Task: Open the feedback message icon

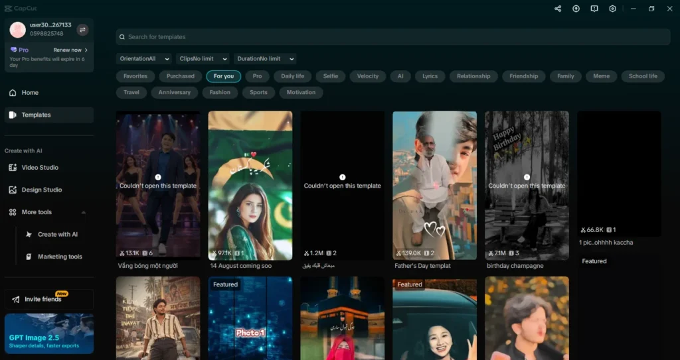Action: [x=594, y=9]
